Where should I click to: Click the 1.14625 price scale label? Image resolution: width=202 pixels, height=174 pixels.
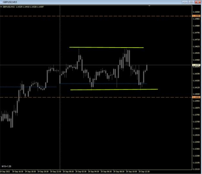pos(196,46)
